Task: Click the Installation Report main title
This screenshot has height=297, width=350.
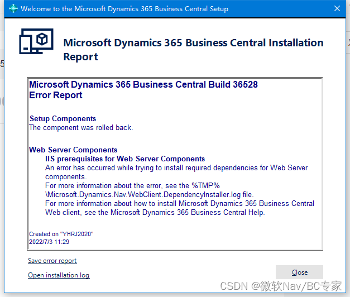Action: (193, 50)
